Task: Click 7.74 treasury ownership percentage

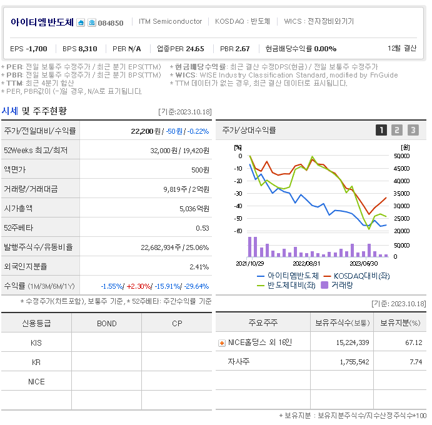Action: click(416, 362)
